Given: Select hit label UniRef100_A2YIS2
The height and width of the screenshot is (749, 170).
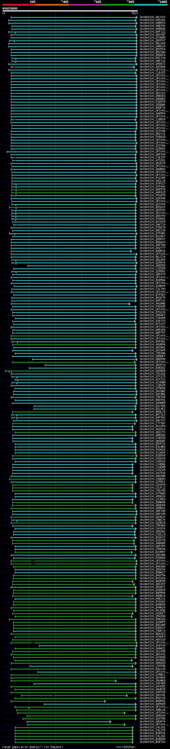Looking at the screenshot, I should click(152, 379).
